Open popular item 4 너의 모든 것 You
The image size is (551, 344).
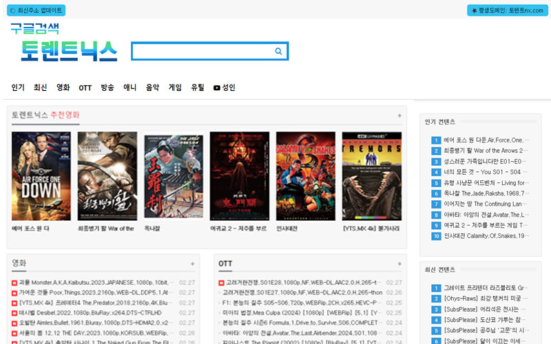[x=486, y=172]
